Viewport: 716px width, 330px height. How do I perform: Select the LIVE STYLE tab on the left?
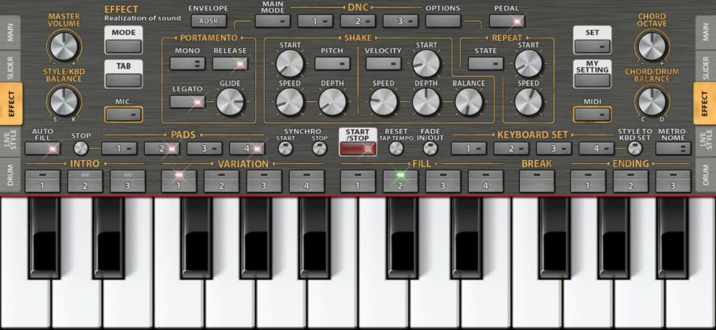10,140
